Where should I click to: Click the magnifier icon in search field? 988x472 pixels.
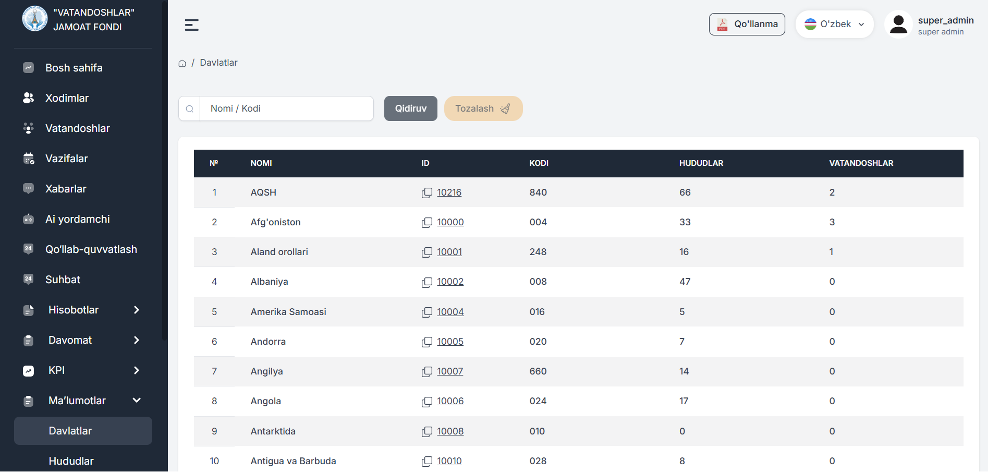pos(190,109)
